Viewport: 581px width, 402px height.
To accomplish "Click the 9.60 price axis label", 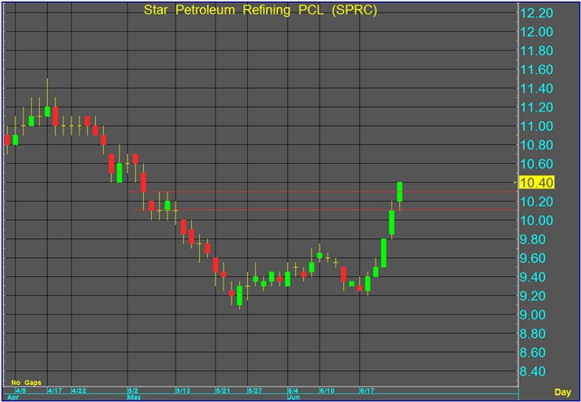I will point(533,258).
